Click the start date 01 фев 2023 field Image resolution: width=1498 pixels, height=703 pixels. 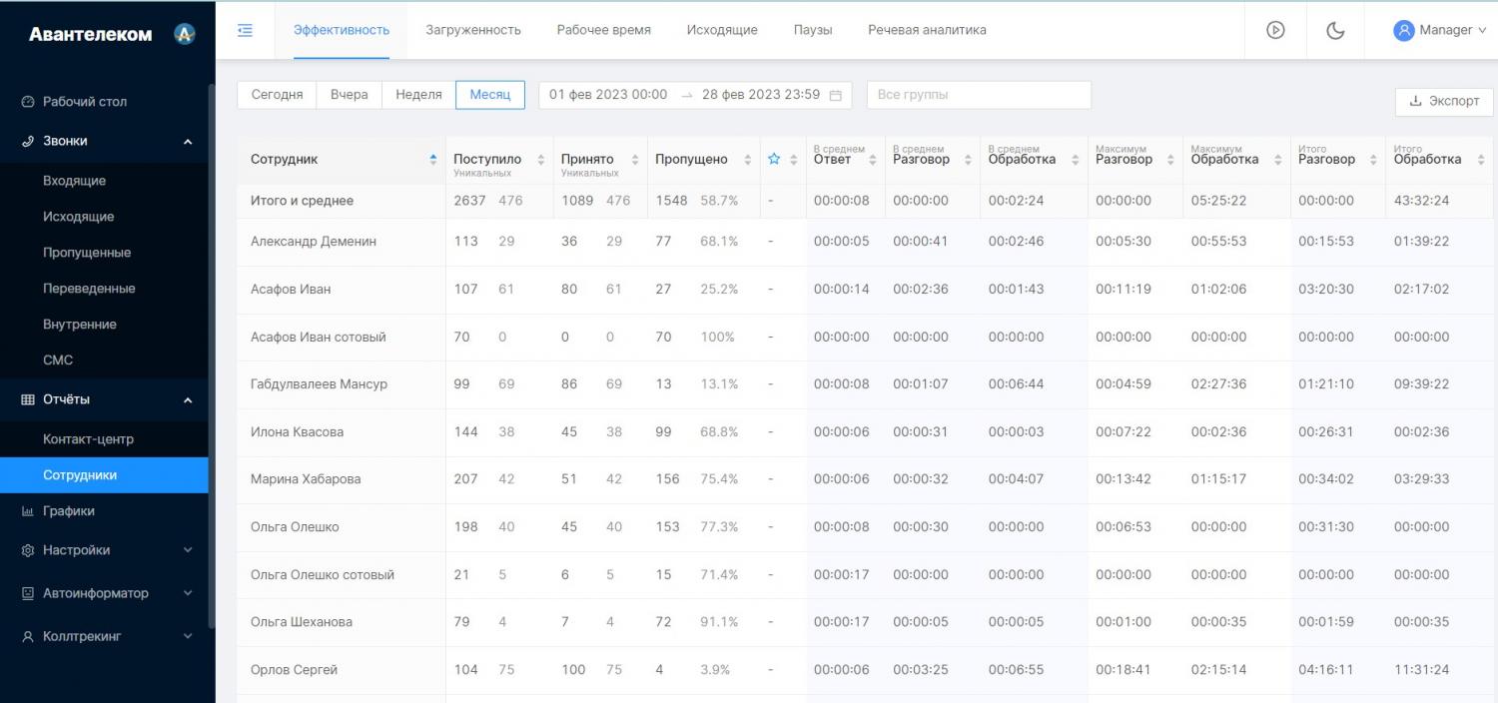pos(607,95)
